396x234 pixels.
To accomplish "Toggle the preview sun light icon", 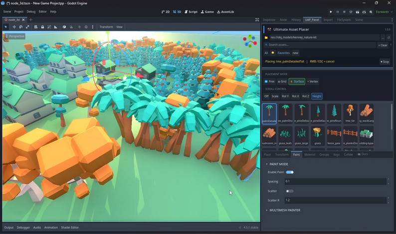I will pos(79,27).
